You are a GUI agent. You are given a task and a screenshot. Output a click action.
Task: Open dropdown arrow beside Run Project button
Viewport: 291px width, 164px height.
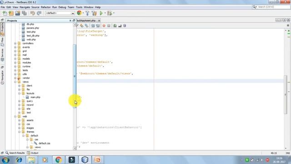tap(105, 13)
